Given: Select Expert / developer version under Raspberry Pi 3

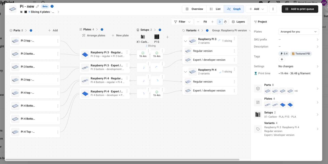Looking at the screenshot, I should (x=210, y=60).
